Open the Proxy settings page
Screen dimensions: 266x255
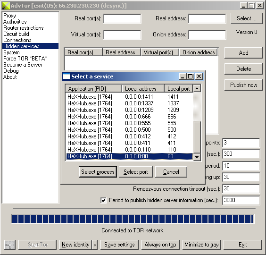pos(10,16)
